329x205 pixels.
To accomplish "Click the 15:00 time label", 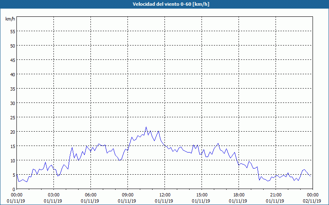I will [x=202, y=195].
